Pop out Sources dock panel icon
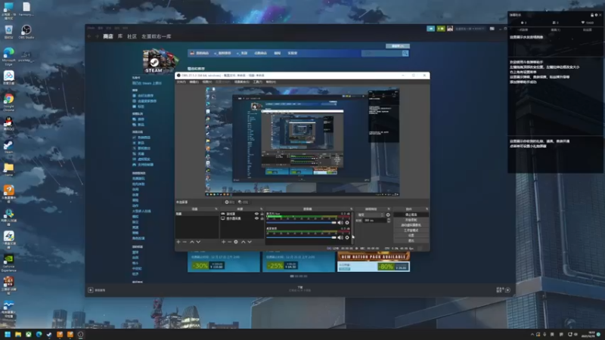Screen dimensions: 605x340 tap(262, 209)
